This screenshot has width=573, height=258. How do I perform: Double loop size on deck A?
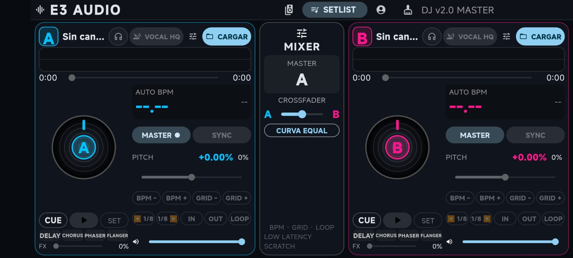click(167, 219)
